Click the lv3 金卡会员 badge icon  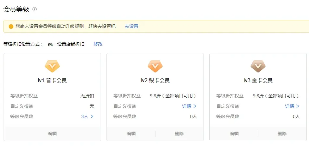click(258, 66)
